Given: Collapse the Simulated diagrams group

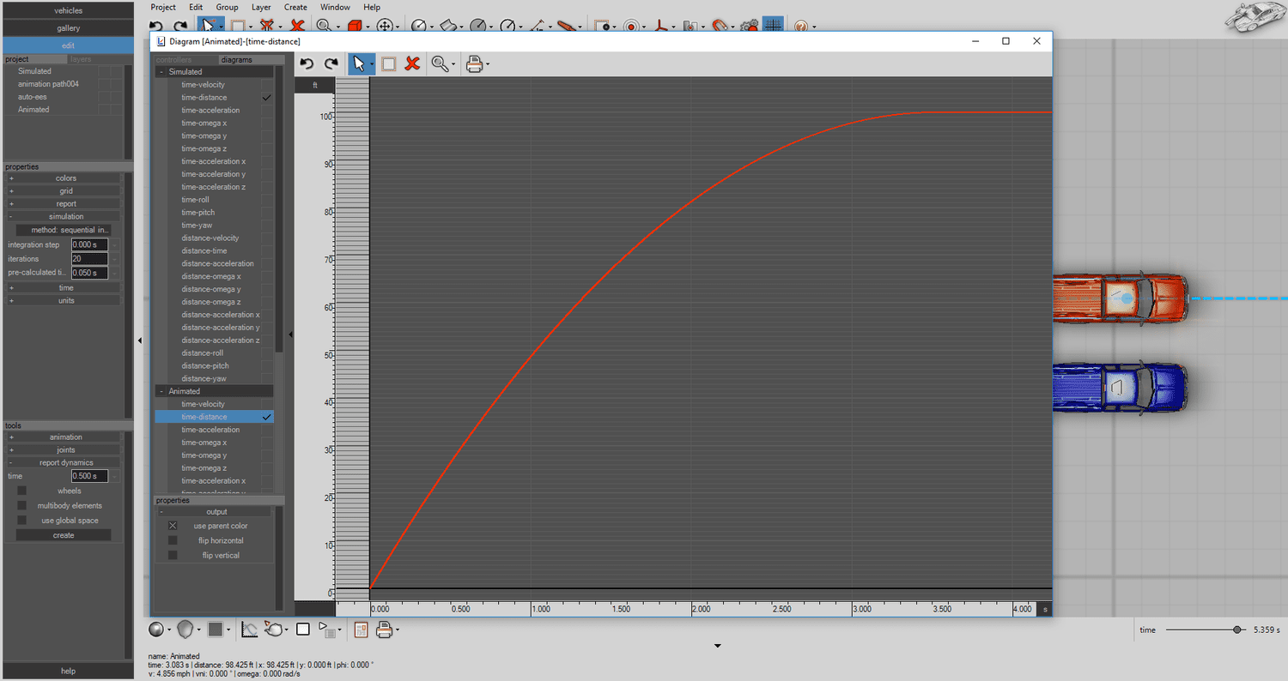Looking at the screenshot, I should (x=161, y=71).
